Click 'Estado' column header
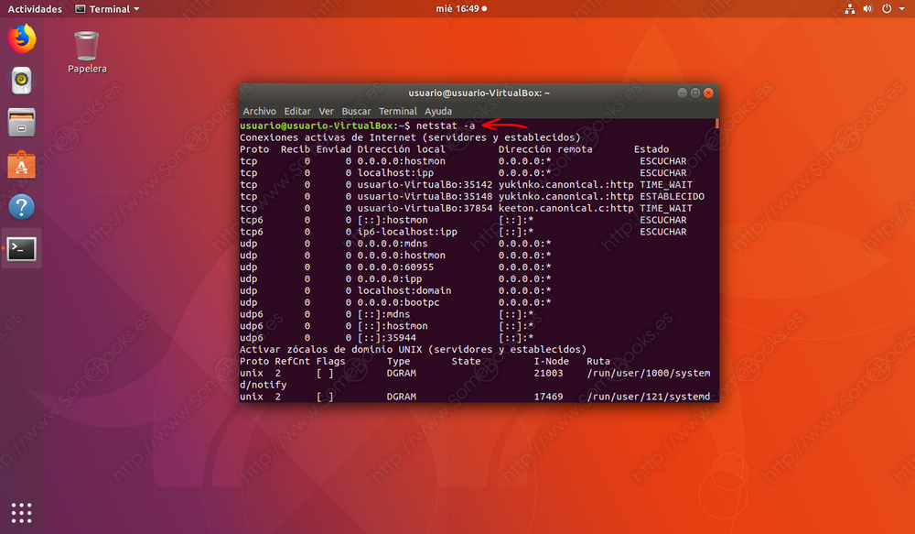This screenshot has height=534, width=915. pyautogui.click(x=651, y=149)
